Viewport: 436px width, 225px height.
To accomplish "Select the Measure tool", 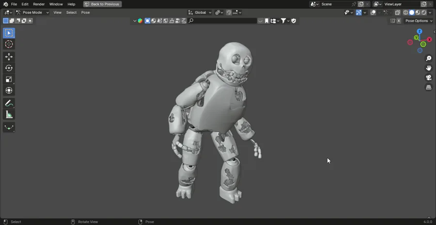I will coord(9,114).
